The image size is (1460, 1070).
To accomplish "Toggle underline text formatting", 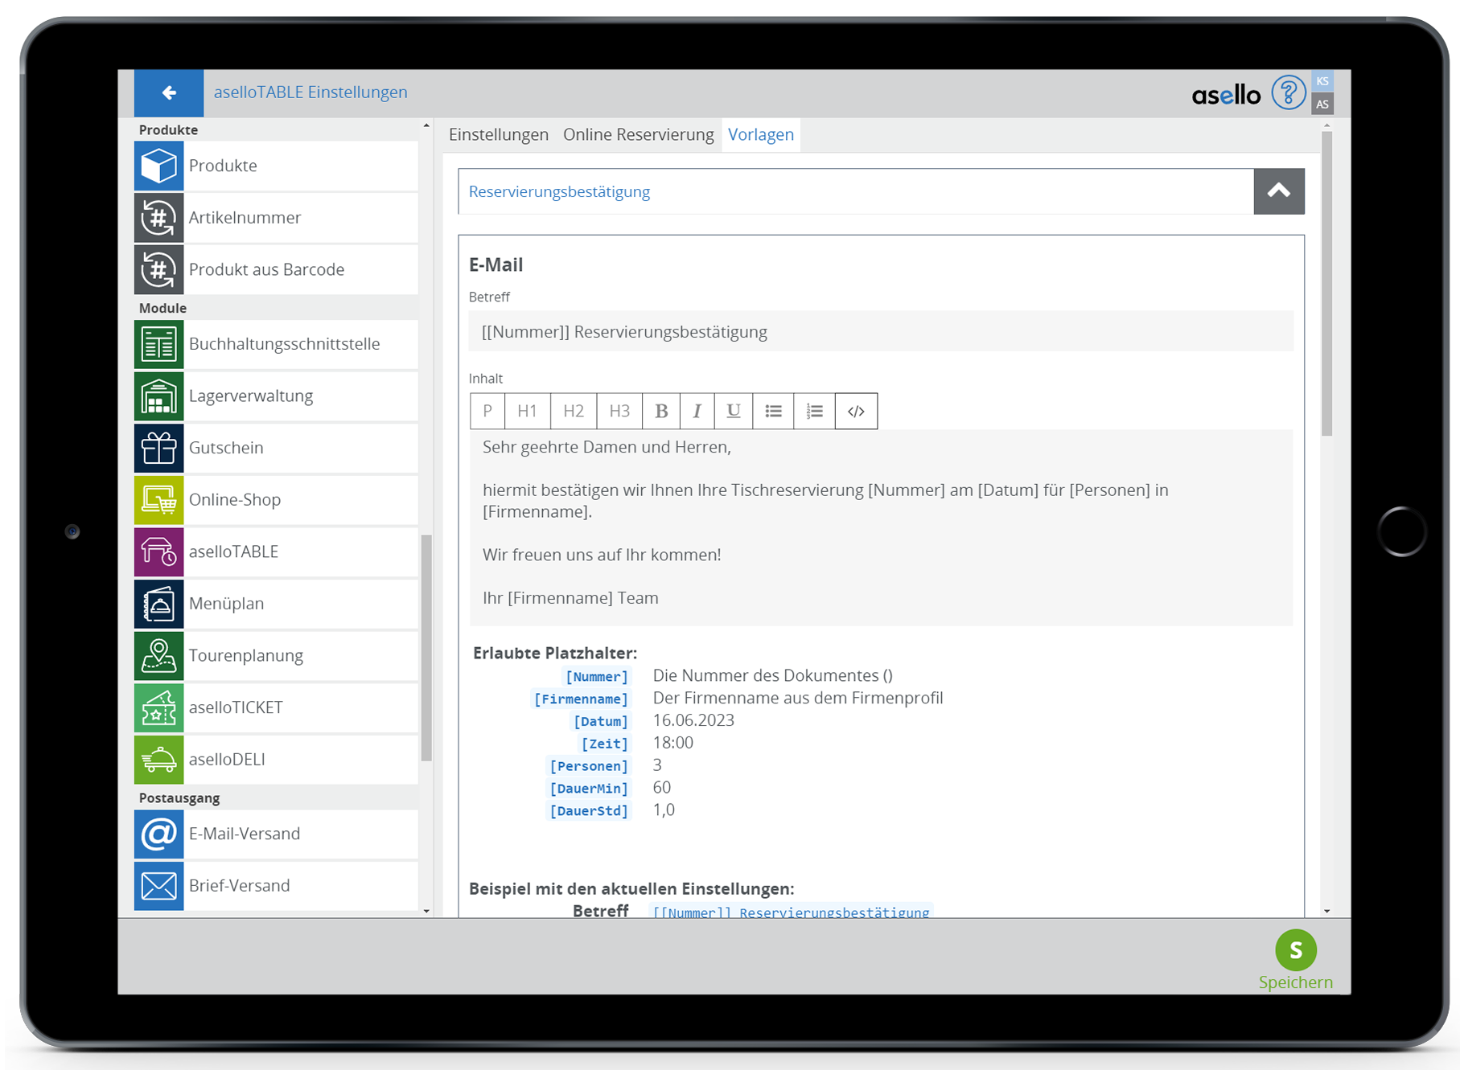I will 733,412.
